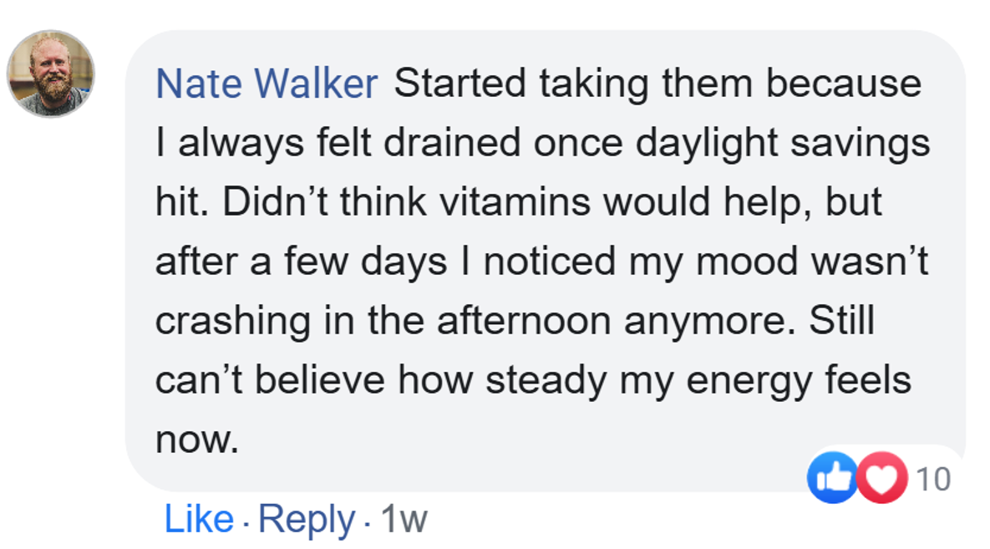
Task: Click the red heart reaction icon
Action: click(882, 479)
